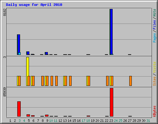
Task: Click the orange Sites bar for day 22
Action: click(x=107, y=81)
